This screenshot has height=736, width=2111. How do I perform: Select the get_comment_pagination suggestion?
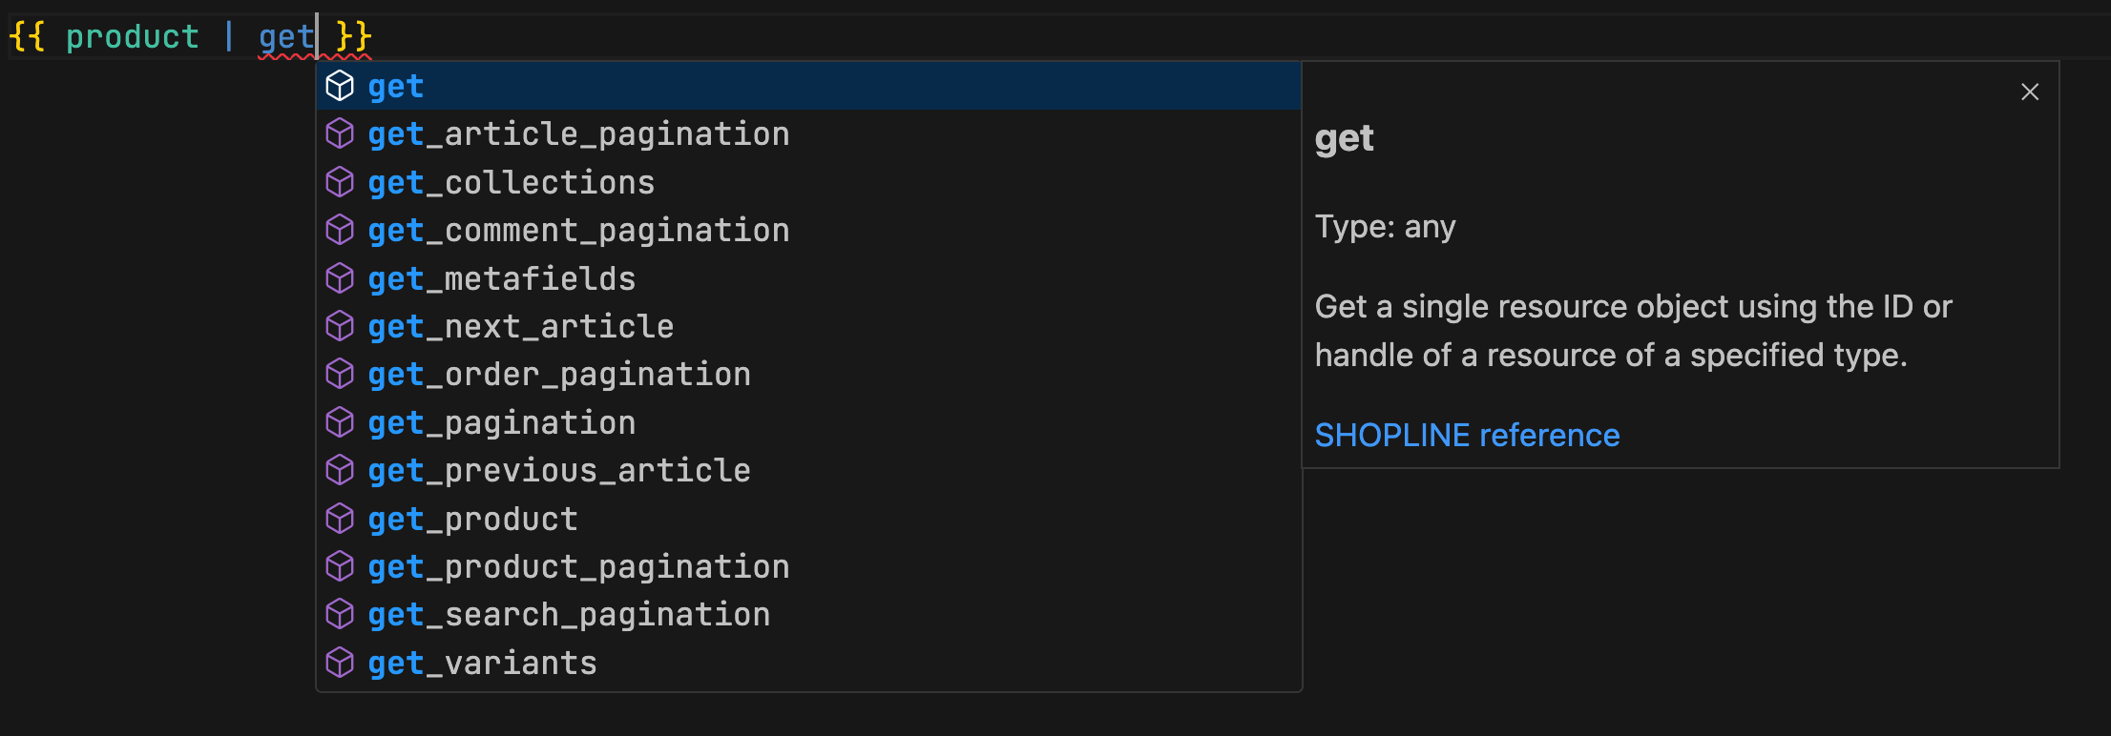click(x=578, y=231)
